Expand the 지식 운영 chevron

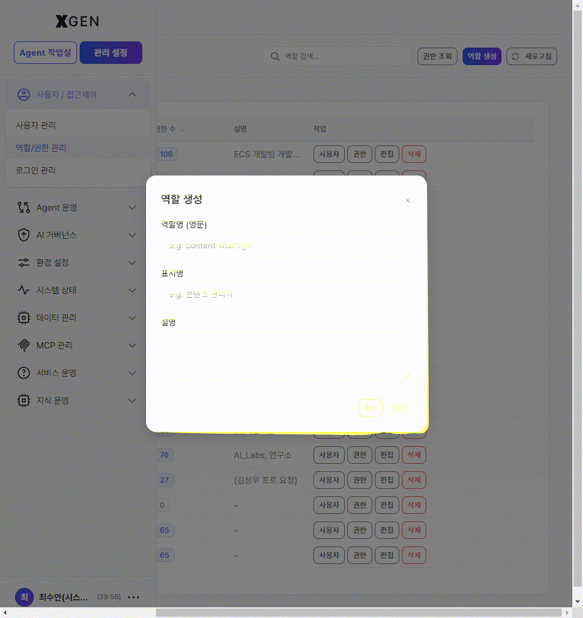[132, 401]
